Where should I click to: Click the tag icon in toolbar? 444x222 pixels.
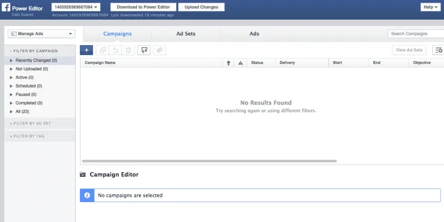pos(160,50)
